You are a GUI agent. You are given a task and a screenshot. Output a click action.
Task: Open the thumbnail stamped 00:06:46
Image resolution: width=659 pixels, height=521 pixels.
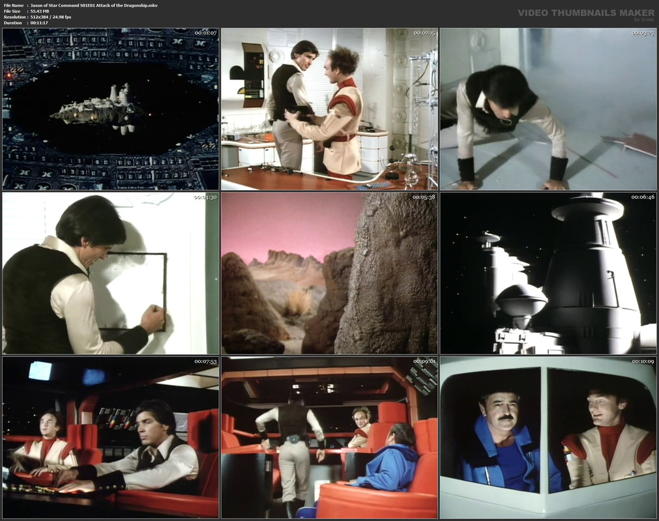(548, 274)
